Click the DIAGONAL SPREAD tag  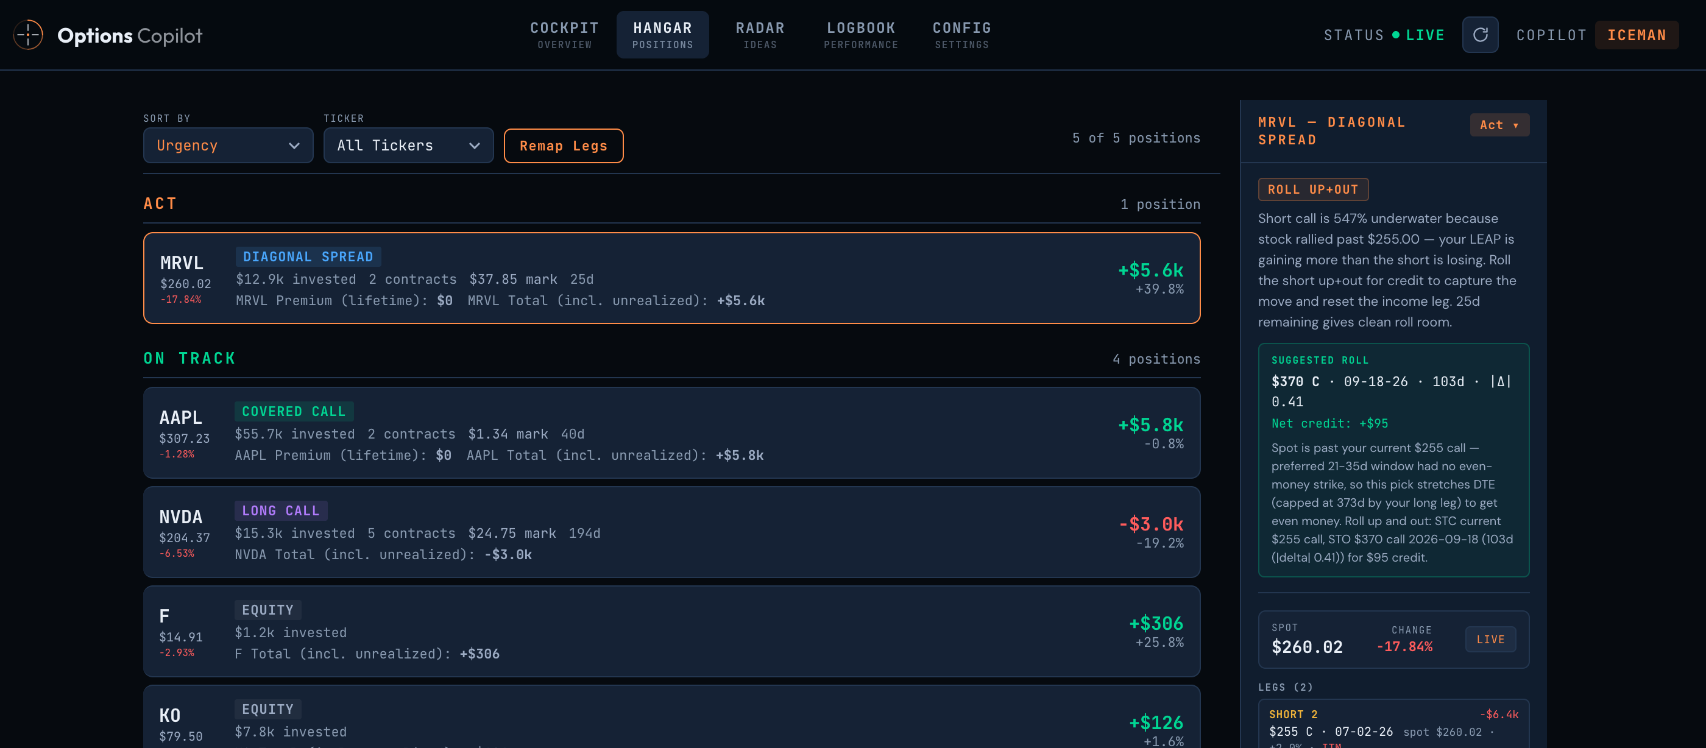click(308, 257)
